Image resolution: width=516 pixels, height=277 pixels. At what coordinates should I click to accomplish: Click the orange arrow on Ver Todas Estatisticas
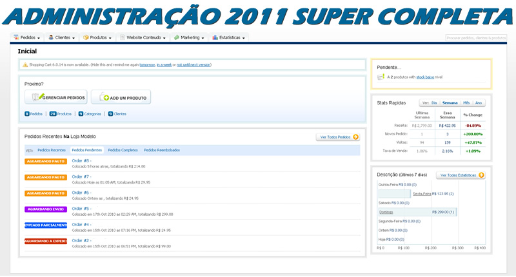481,175
